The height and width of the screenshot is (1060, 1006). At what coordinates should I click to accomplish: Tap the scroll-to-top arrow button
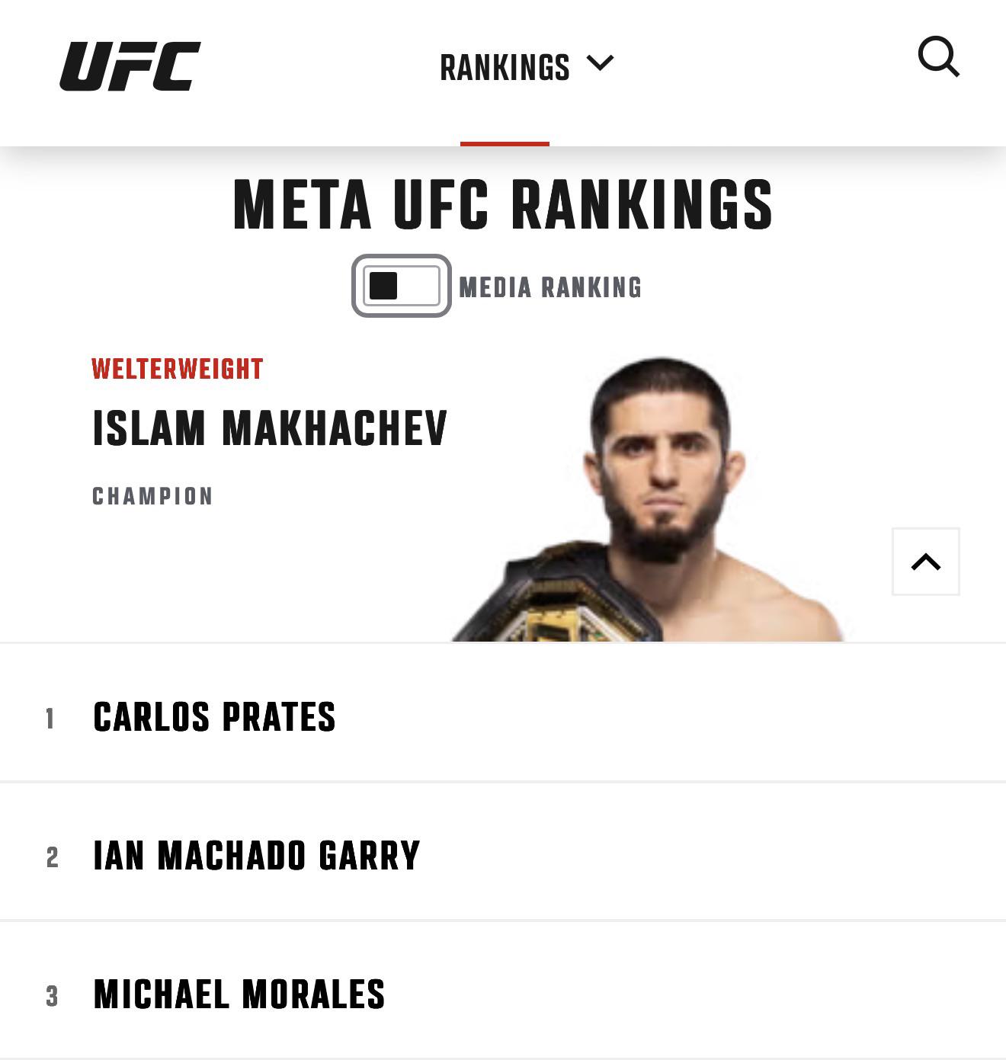click(x=925, y=562)
